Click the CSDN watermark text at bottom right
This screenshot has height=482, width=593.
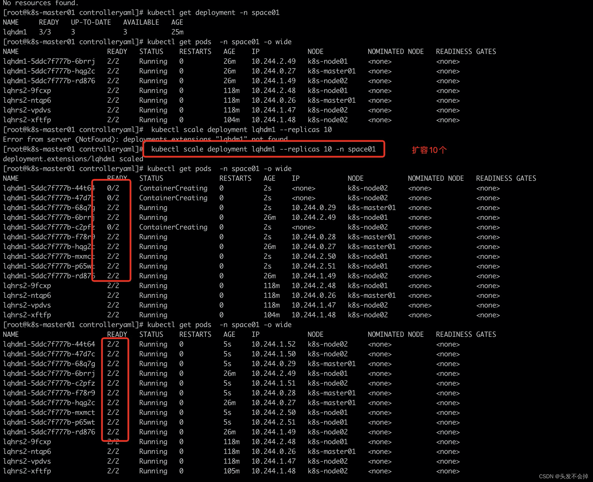coord(563,476)
